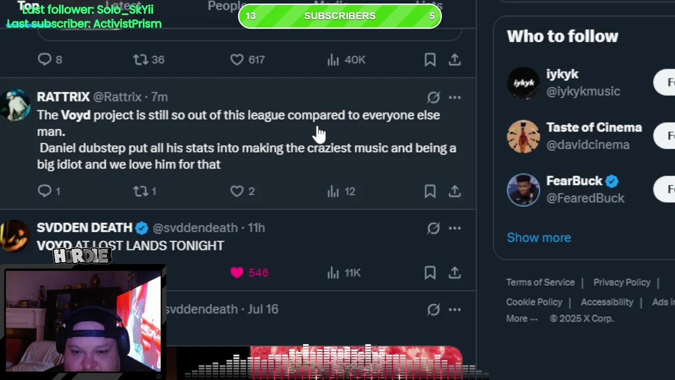The width and height of the screenshot is (675, 380).
Task: Open the More footer menu
Action: 522,318
